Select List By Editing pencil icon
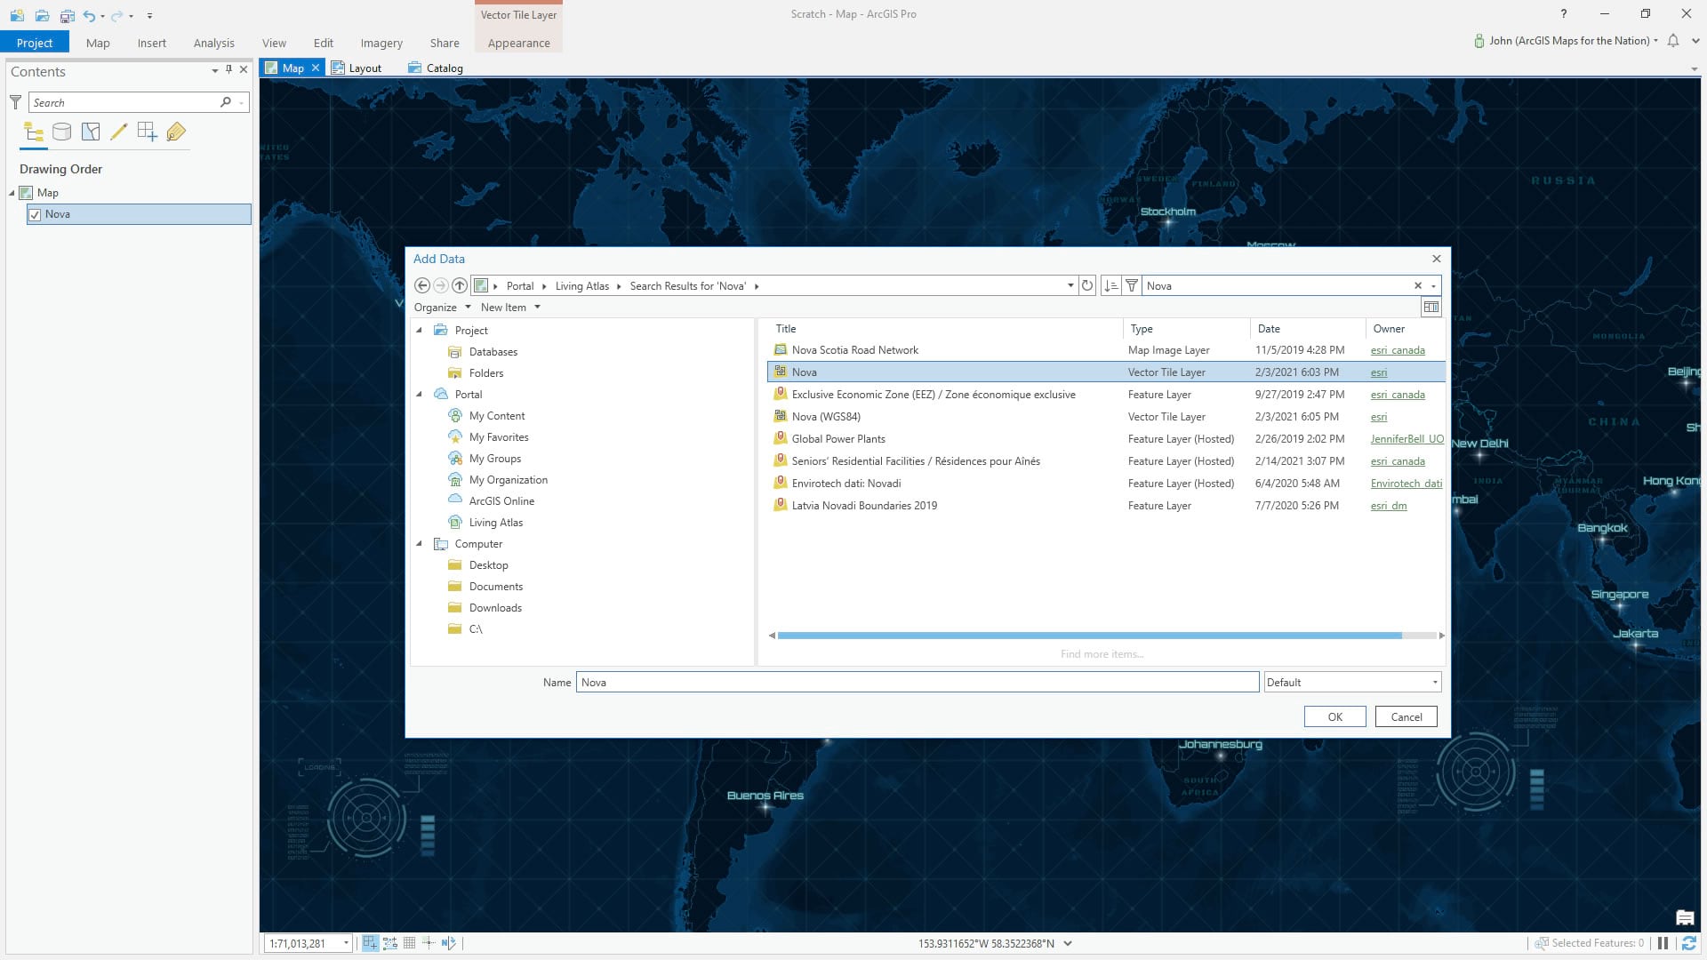 point(118,132)
